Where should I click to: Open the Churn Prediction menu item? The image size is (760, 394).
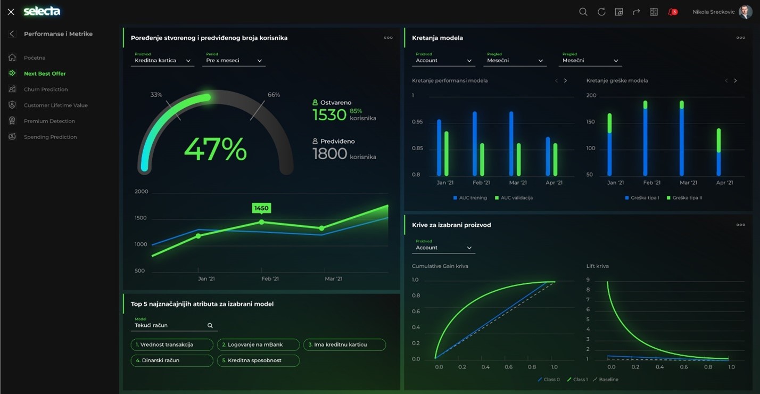click(x=46, y=89)
